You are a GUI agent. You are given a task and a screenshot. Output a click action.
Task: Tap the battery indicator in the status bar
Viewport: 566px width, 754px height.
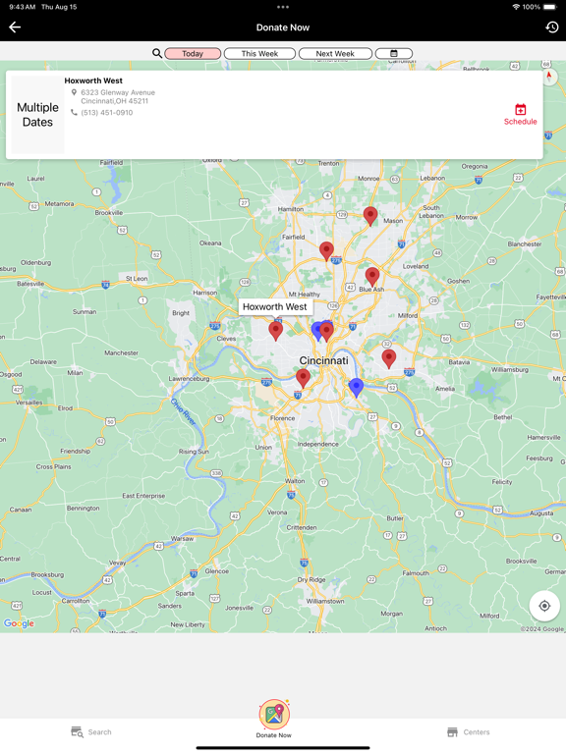pyautogui.click(x=550, y=7)
